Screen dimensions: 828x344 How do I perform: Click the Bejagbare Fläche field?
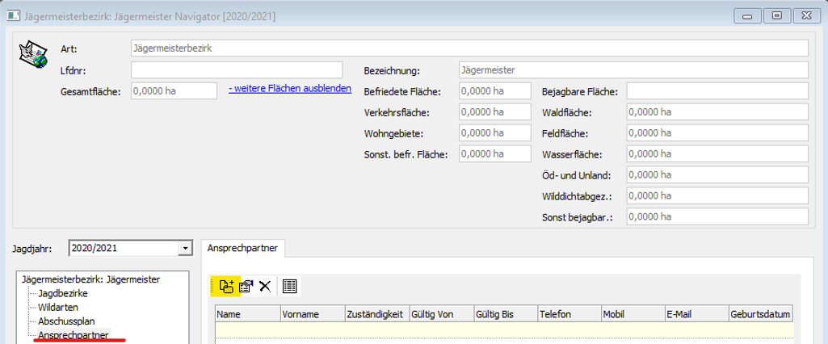[x=717, y=91]
